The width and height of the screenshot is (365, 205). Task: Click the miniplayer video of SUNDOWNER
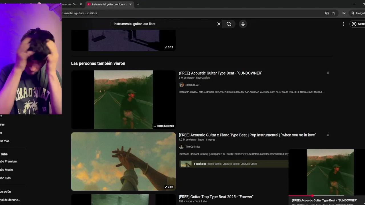click(x=327, y=172)
